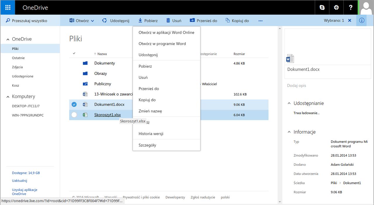Collapse the OneDrive navigation section

(8, 39)
